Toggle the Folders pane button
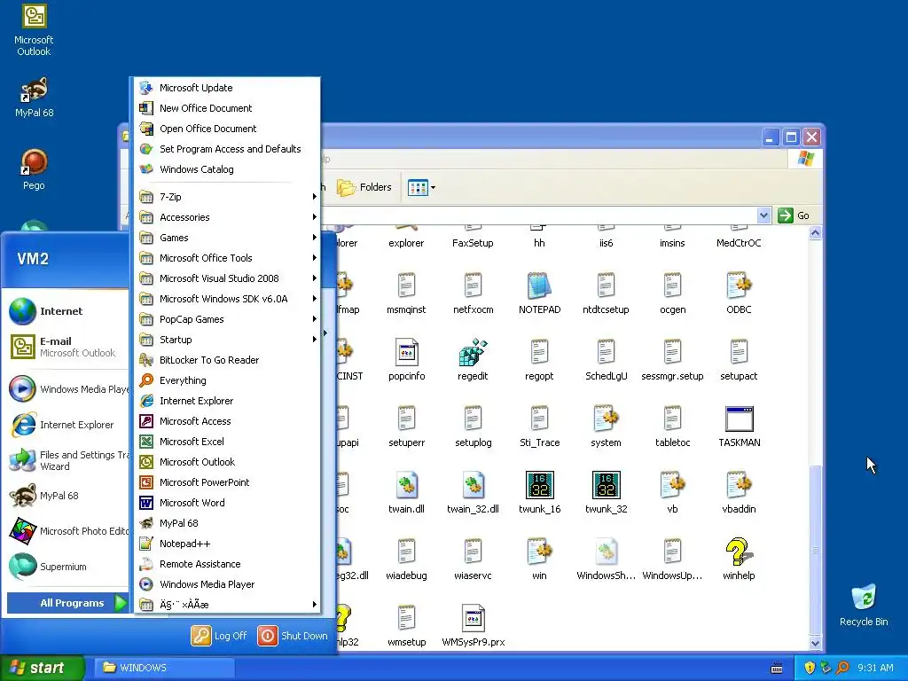Image resolution: width=908 pixels, height=681 pixels. [364, 187]
